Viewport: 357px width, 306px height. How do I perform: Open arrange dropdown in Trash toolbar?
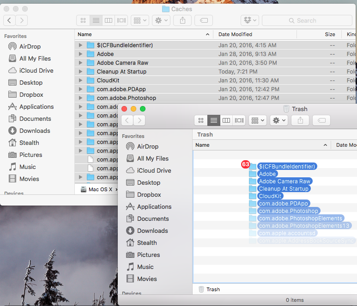coord(258,120)
